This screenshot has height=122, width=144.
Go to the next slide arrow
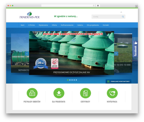pyautogui.click(x=116, y=54)
